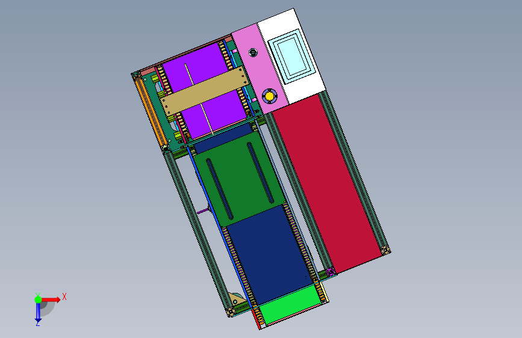Screen dimensions: 522x338
Task: Select the small purple pin beside the frame
Action: coord(203,211)
